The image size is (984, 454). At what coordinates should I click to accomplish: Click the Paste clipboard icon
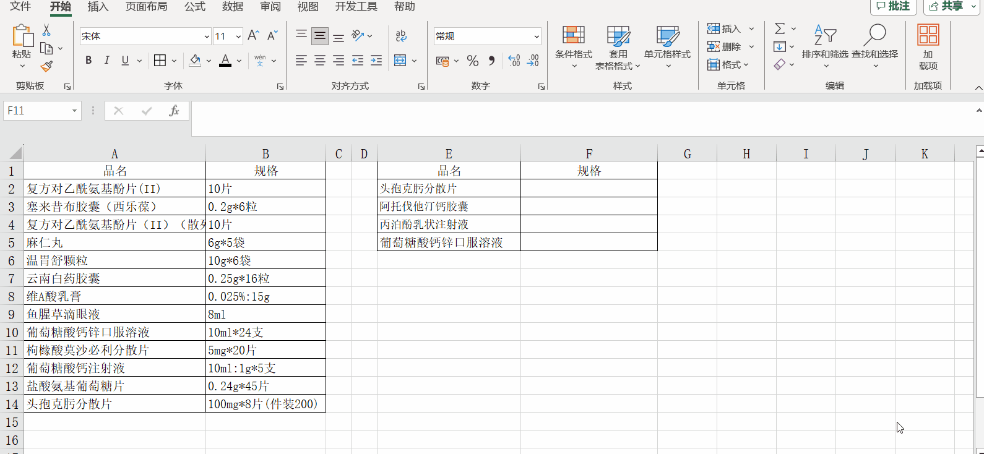point(22,36)
